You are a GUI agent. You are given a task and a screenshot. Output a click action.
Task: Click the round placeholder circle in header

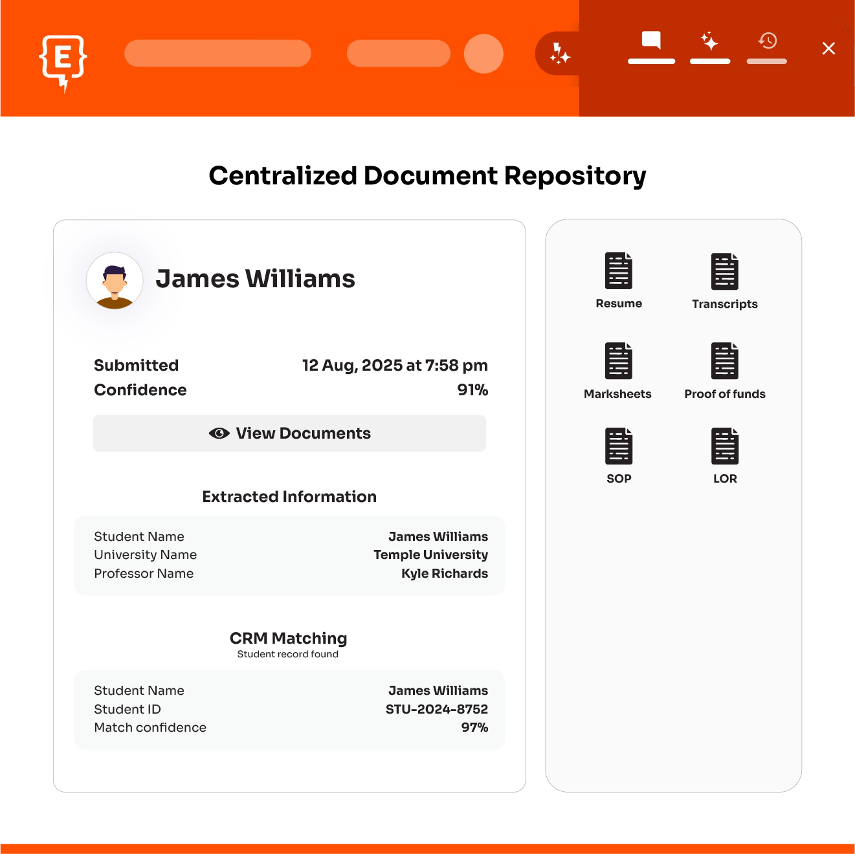483,54
